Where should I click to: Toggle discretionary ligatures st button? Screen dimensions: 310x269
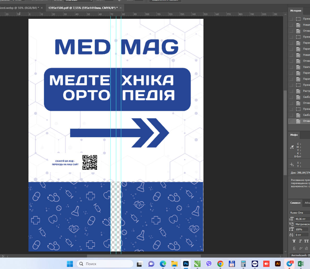[306, 248]
